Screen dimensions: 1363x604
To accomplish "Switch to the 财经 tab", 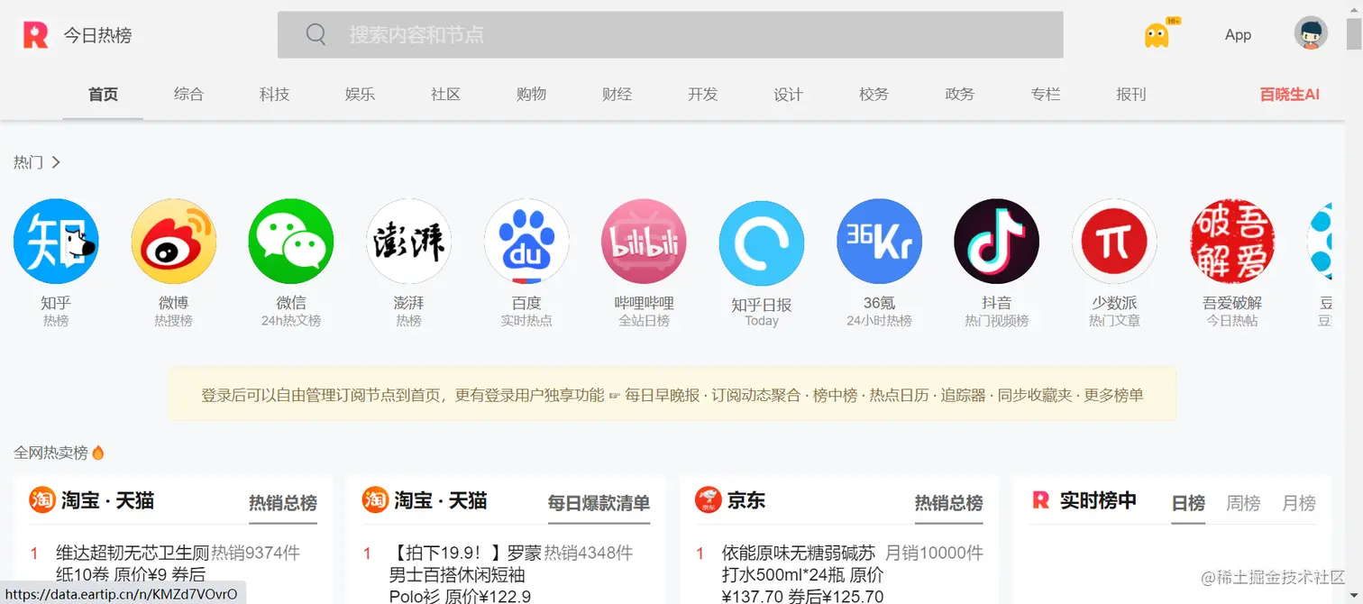I will [617, 94].
